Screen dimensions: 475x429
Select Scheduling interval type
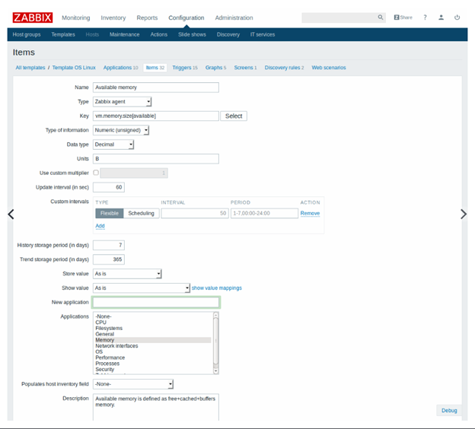(141, 213)
